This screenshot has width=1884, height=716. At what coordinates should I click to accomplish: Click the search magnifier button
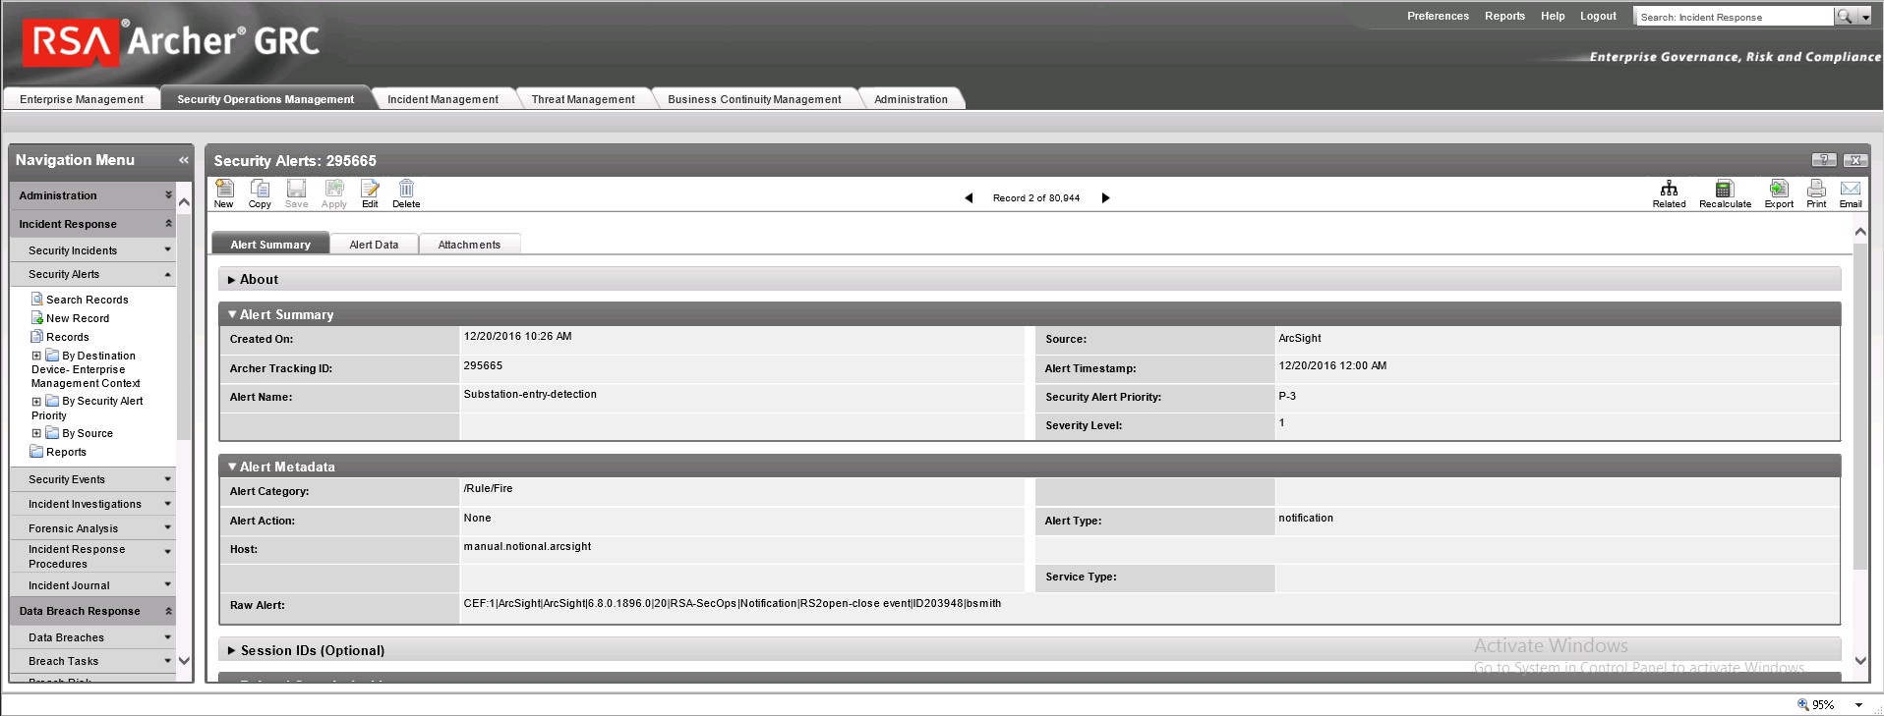click(1845, 17)
